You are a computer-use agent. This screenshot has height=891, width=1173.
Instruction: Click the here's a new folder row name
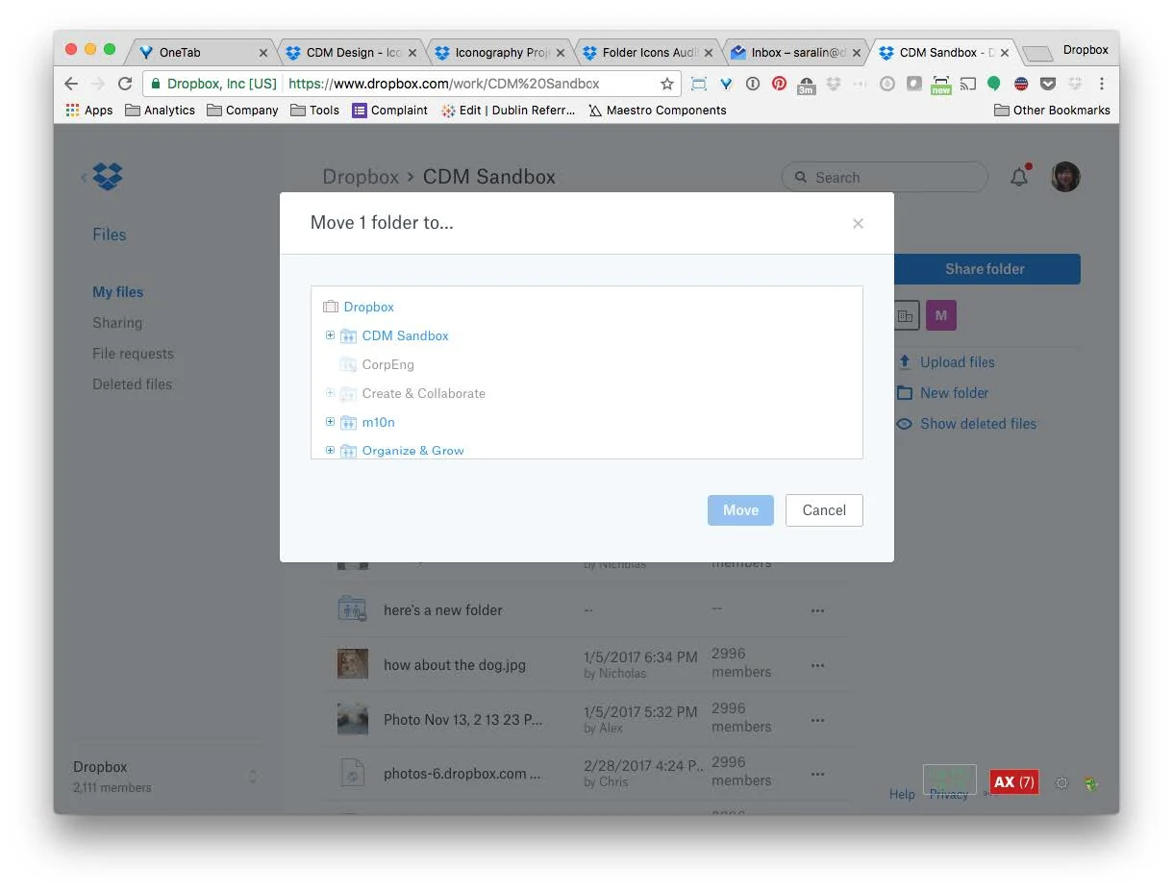(443, 610)
